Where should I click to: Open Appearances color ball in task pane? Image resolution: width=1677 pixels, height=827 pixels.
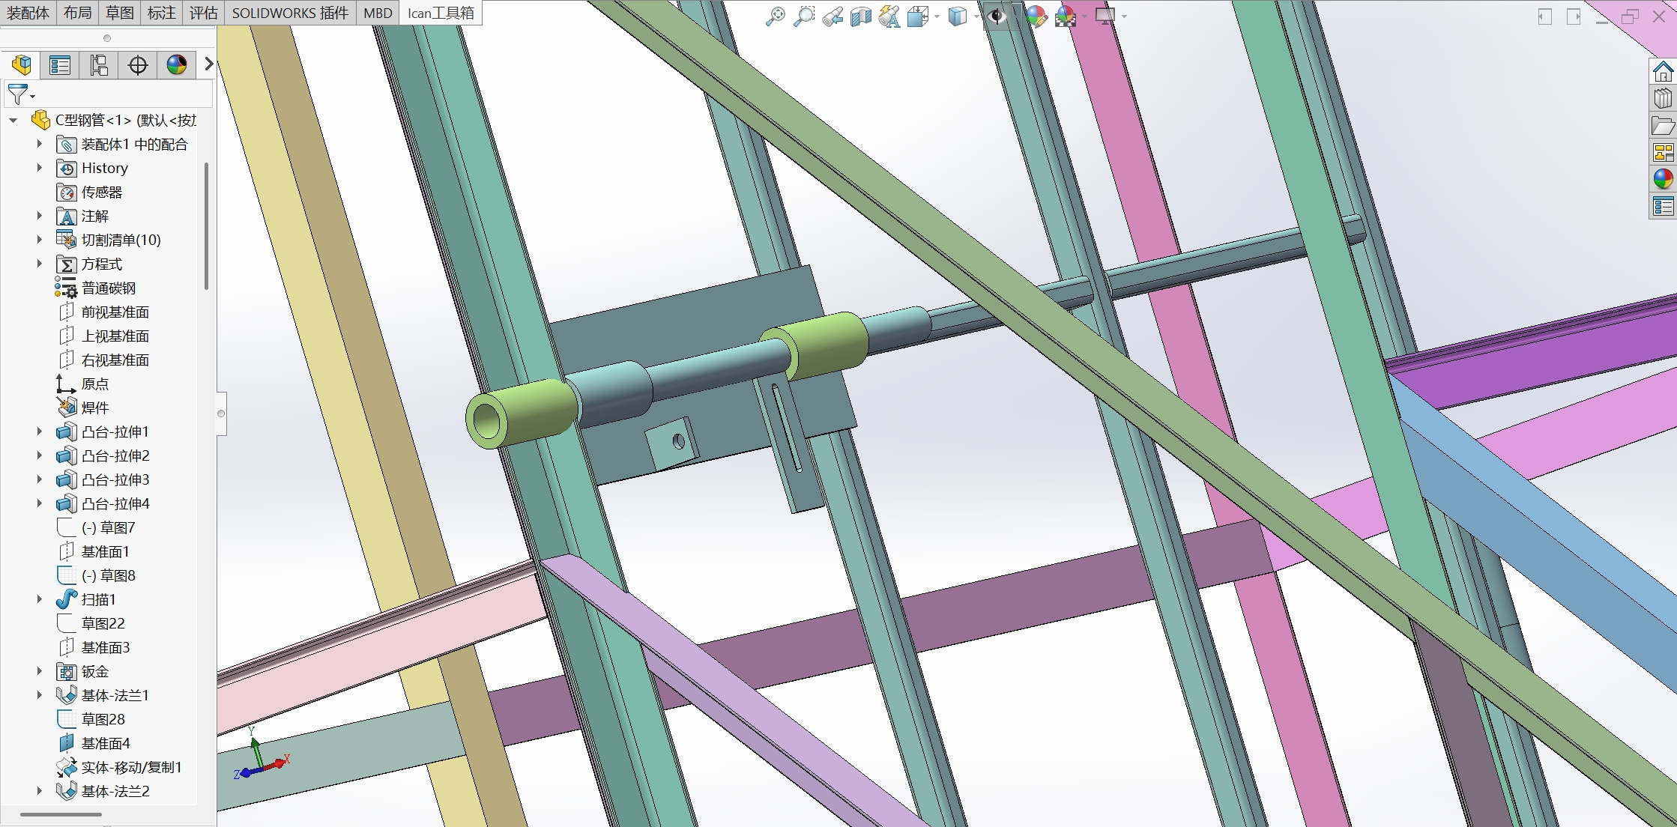1663,178
